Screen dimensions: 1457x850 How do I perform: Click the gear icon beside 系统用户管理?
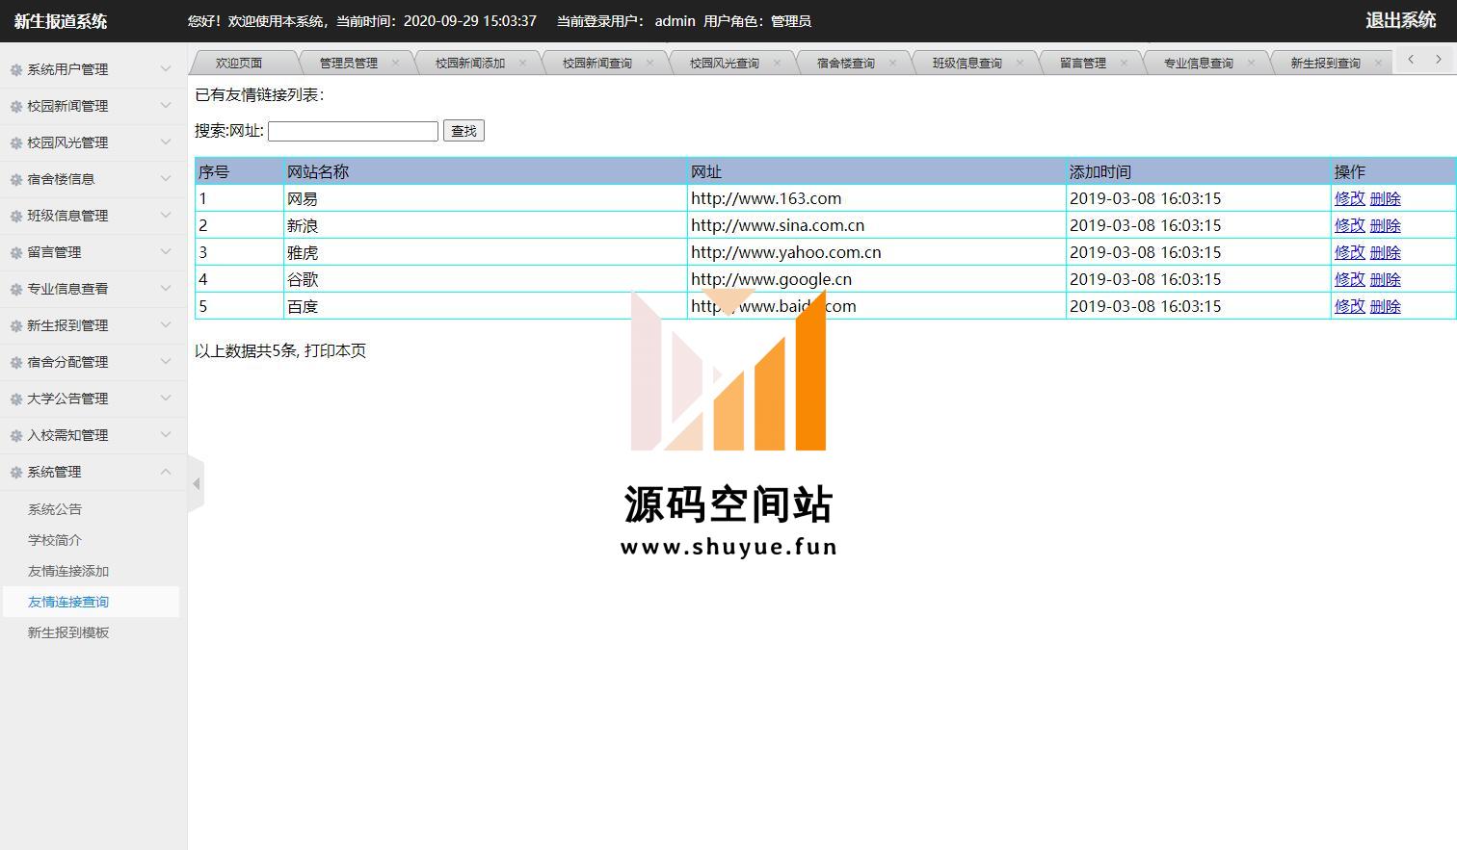pyautogui.click(x=16, y=69)
